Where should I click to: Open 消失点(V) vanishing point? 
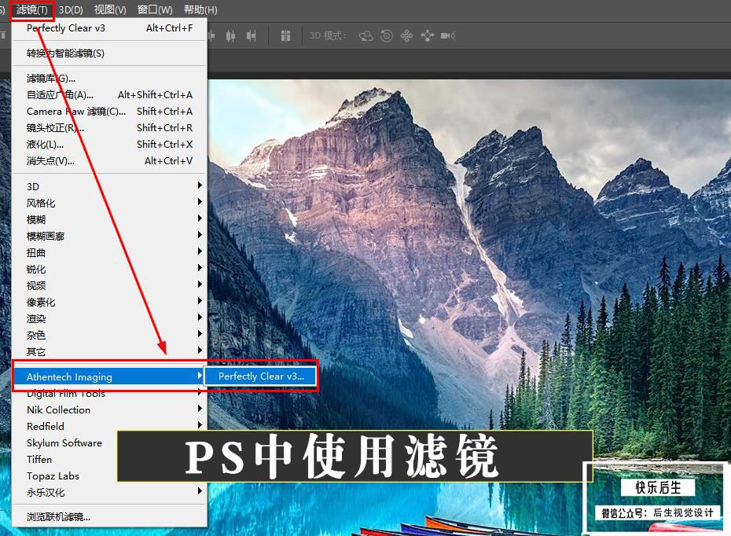[109, 161]
